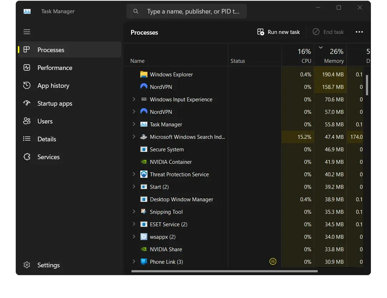Click the NVIDIA Share icon
387x298 pixels.
(144, 249)
